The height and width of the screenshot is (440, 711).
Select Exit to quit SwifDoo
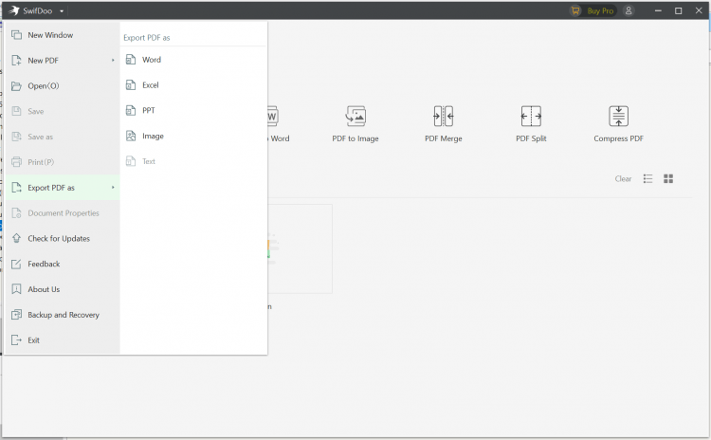tap(63, 339)
